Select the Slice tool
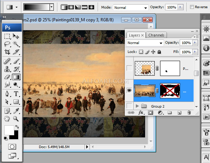210x163 pixels. 16,52
